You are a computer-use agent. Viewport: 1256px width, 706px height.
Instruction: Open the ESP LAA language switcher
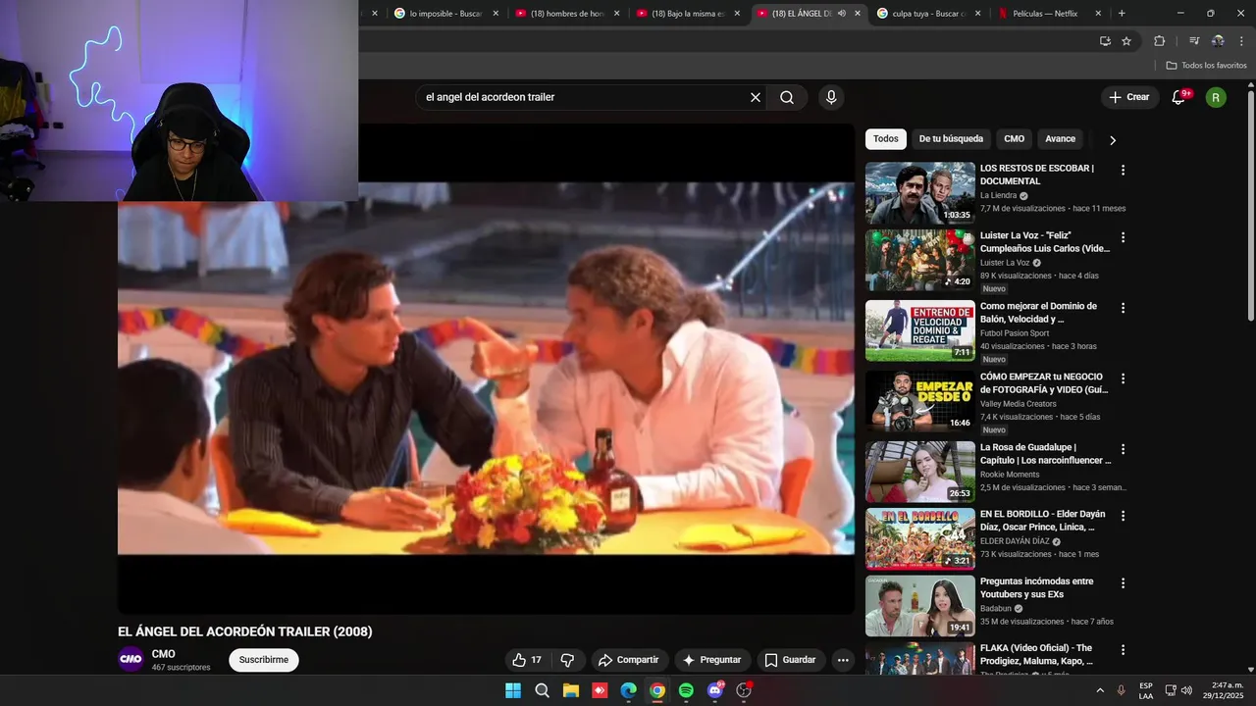[1146, 690]
